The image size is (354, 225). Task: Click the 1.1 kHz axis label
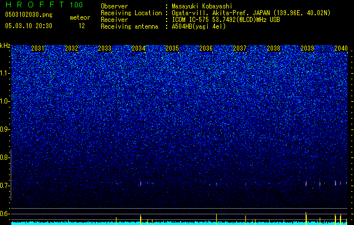(x=5, y=73)
